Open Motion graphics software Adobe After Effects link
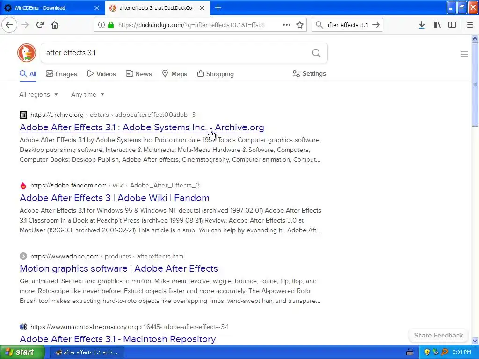Screen dimensions: 479x359 click(x=119, y=268)
